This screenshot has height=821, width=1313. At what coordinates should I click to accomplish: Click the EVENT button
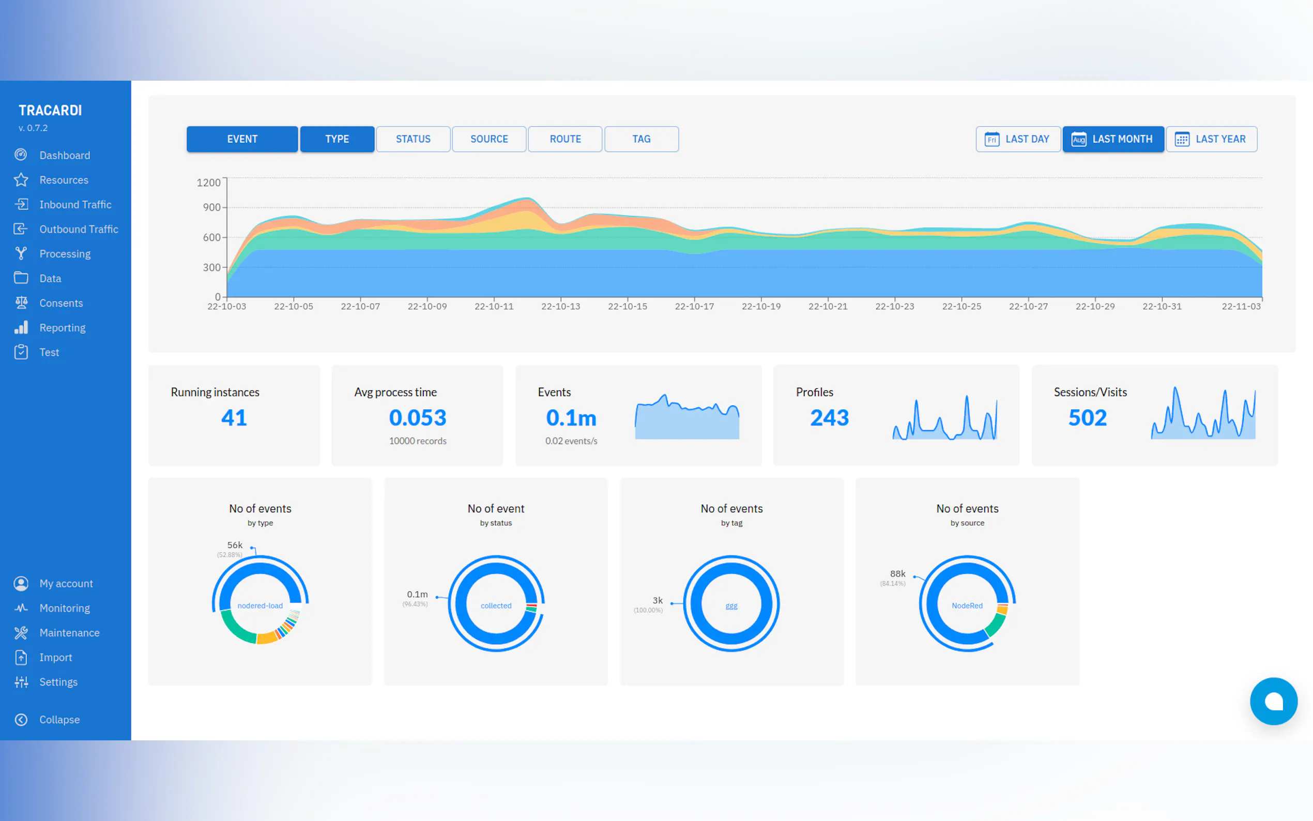[242, 139]
